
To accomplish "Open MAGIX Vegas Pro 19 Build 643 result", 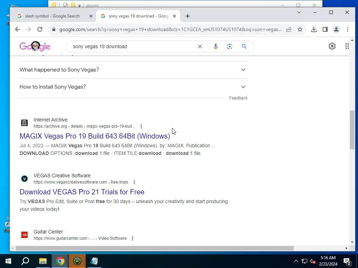I will click(95, 136).
